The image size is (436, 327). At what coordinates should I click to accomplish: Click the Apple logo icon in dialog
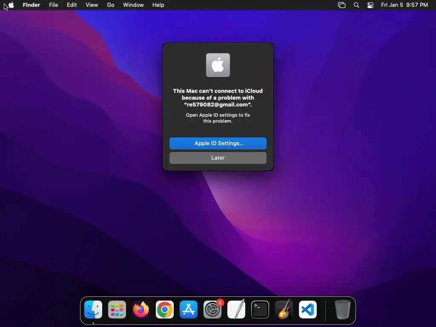(218, 65)
